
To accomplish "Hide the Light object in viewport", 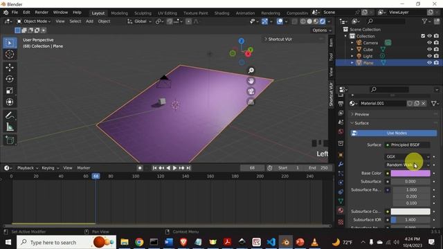I will (x=429, y=56).
